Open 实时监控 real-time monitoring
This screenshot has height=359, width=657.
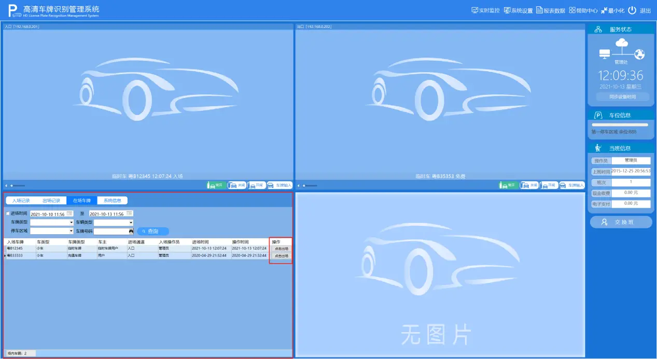485,10
